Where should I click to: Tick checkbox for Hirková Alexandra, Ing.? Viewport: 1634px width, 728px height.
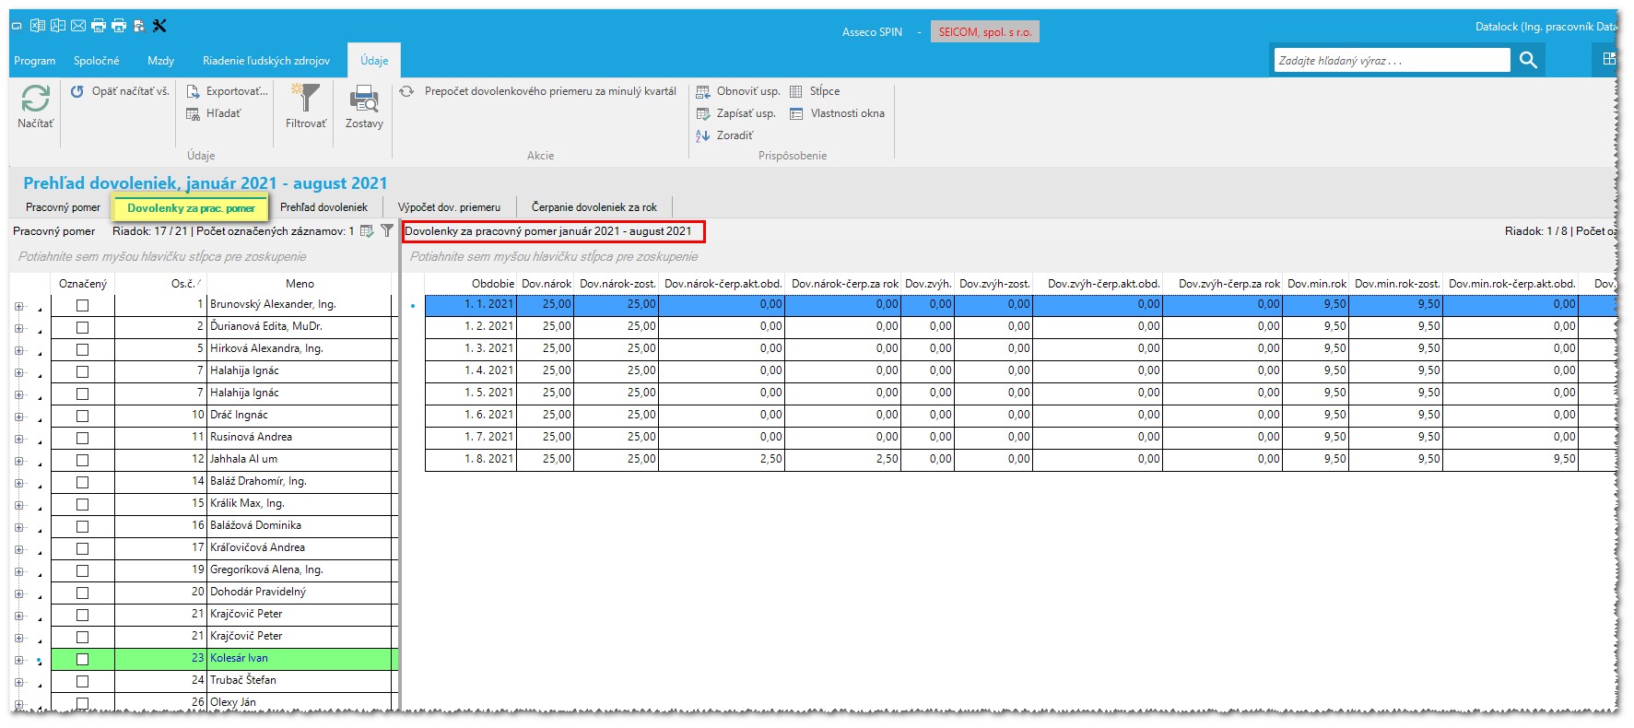[83, 349]
